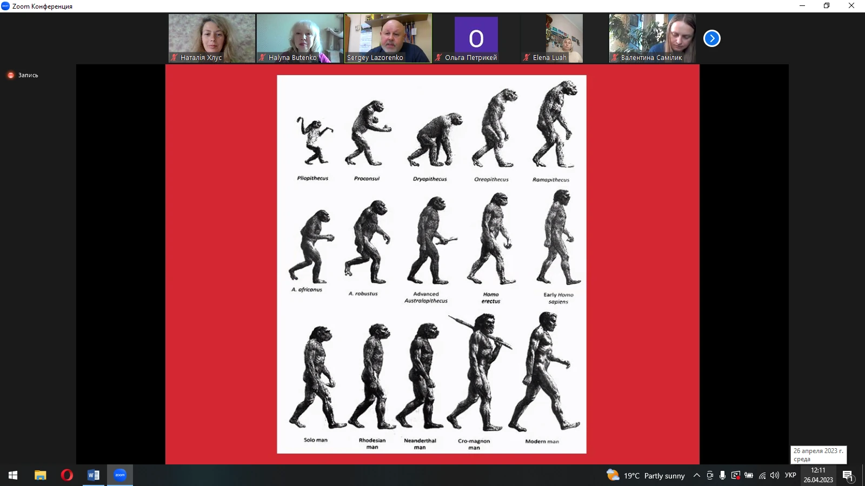Click the Proconsul label
This screenshot has width=865, height=486.
tap(367, 178)
